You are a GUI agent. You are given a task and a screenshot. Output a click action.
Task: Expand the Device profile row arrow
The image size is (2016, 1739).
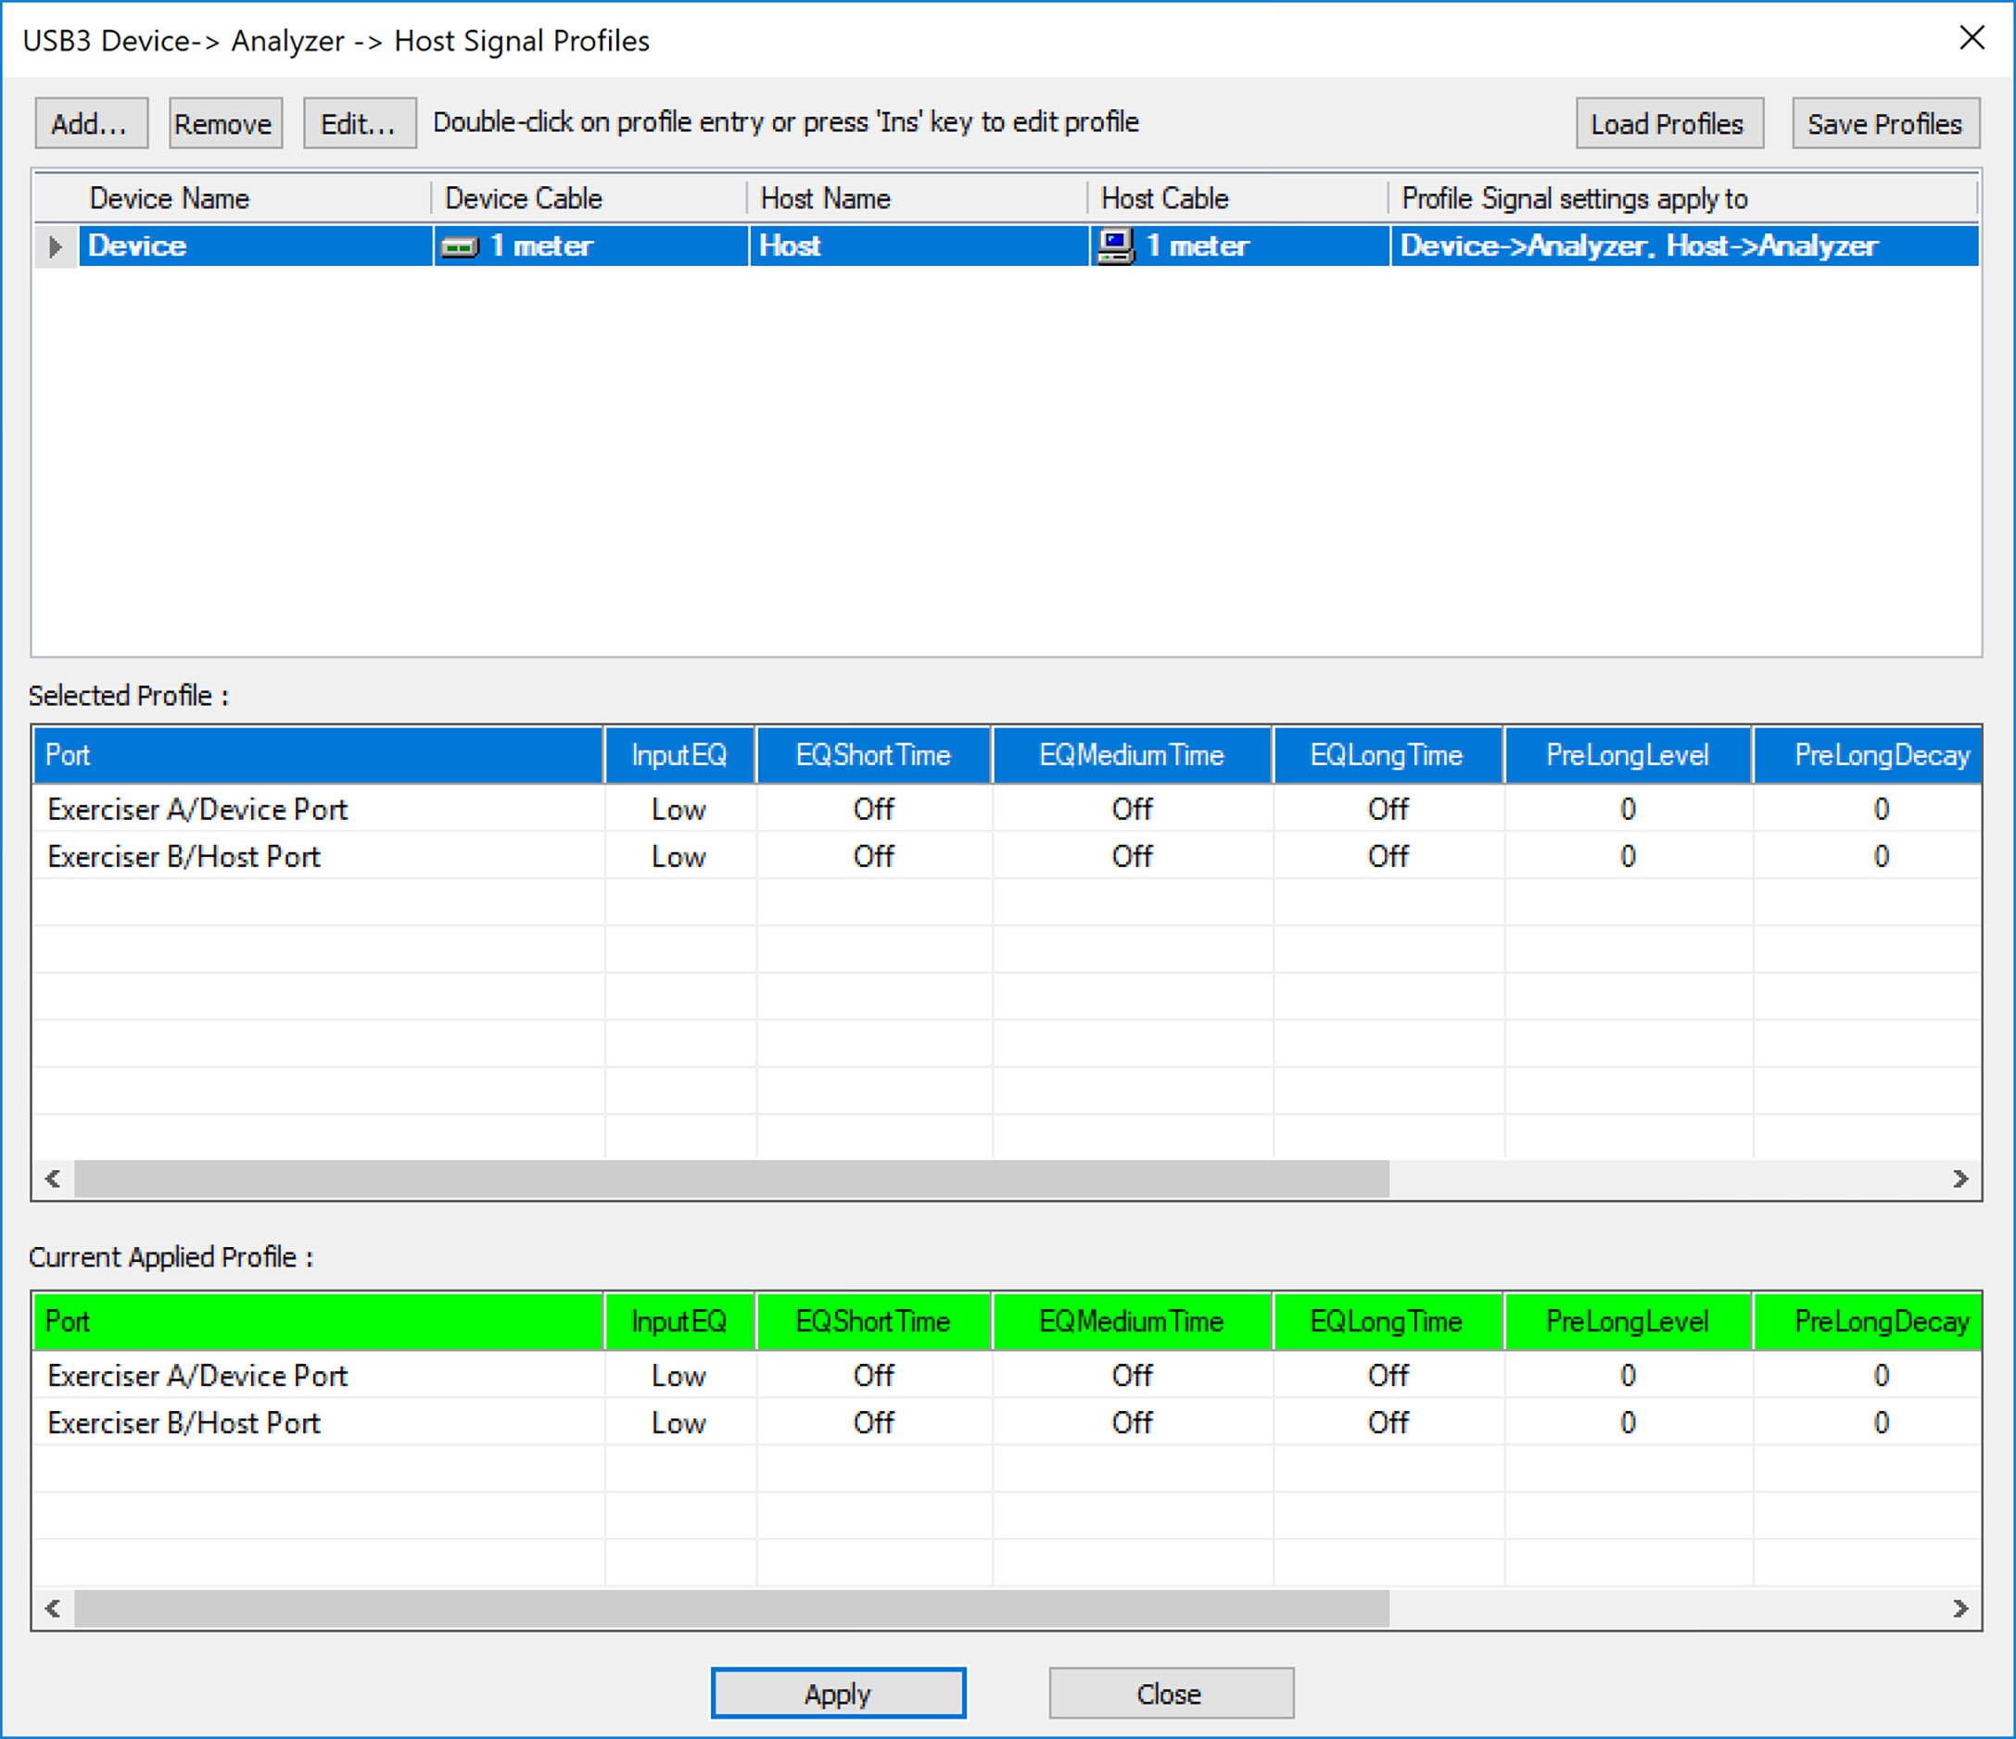coord(56,246)
